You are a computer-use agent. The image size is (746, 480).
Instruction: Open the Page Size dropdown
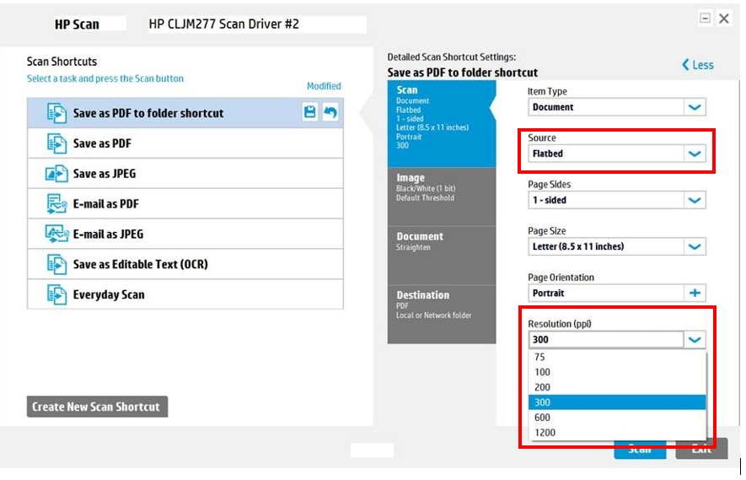pyautogui.click(x=695, y=246)
